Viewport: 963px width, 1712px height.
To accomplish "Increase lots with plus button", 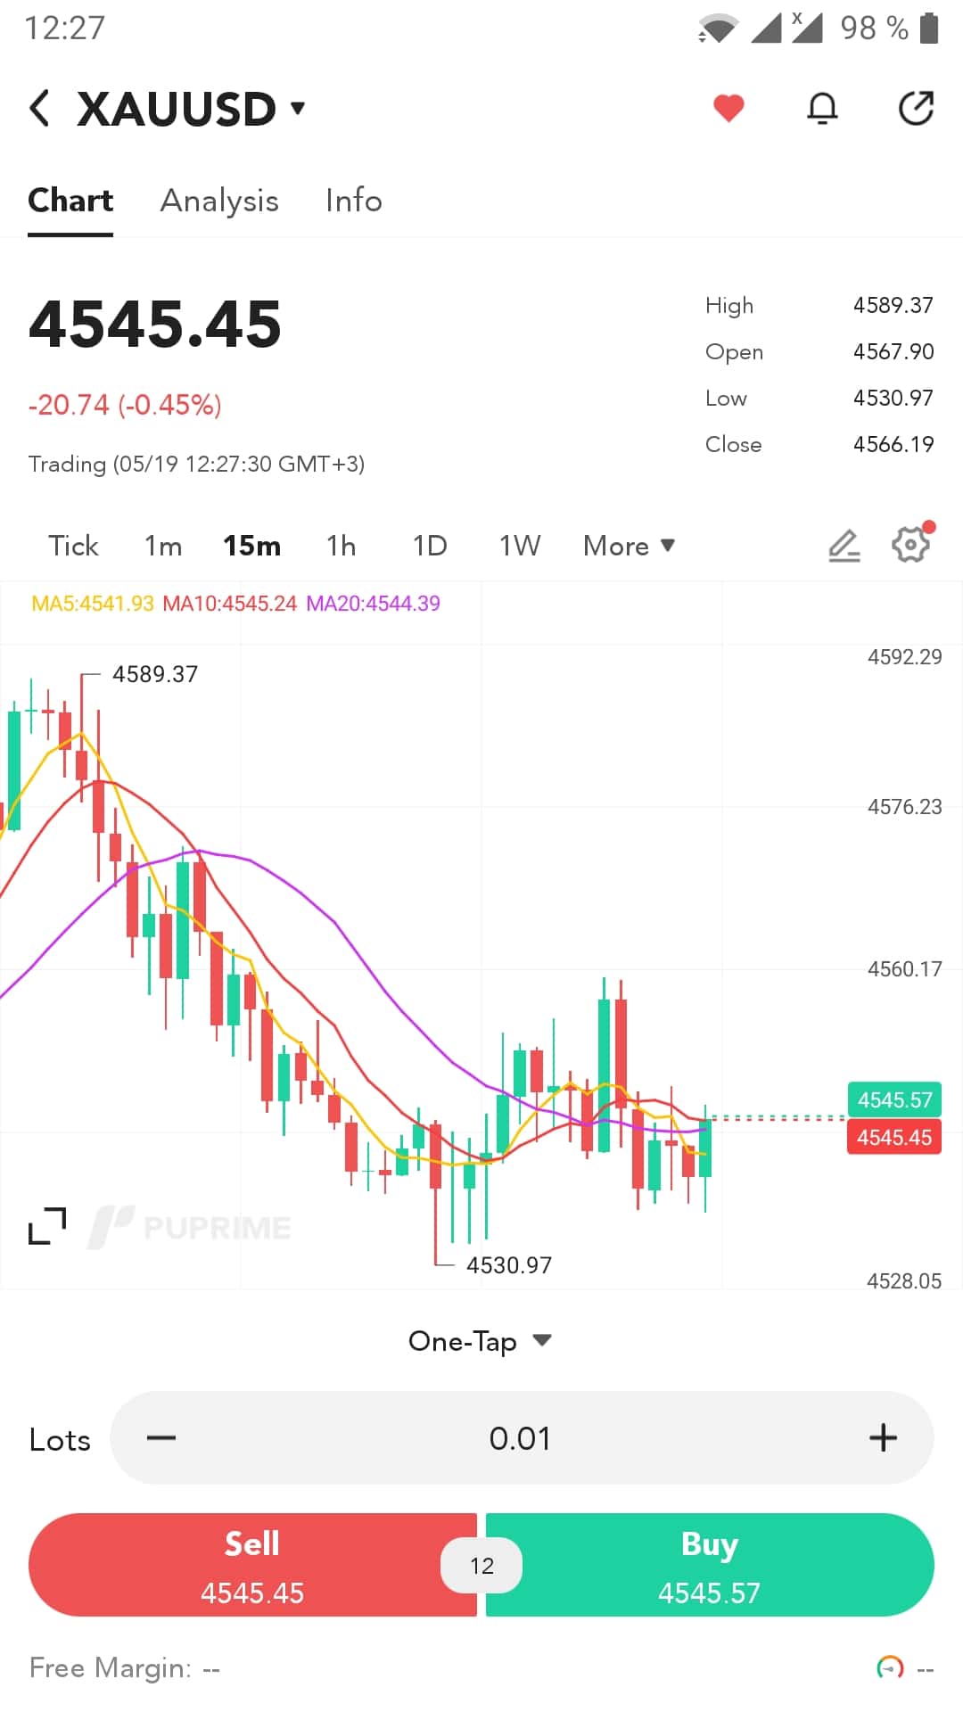I will coord(883,1437).
